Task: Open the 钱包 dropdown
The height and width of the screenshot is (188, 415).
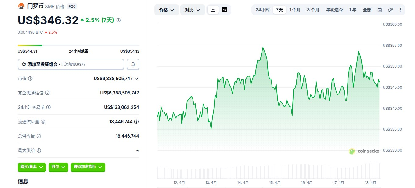Action: [58, 167]
